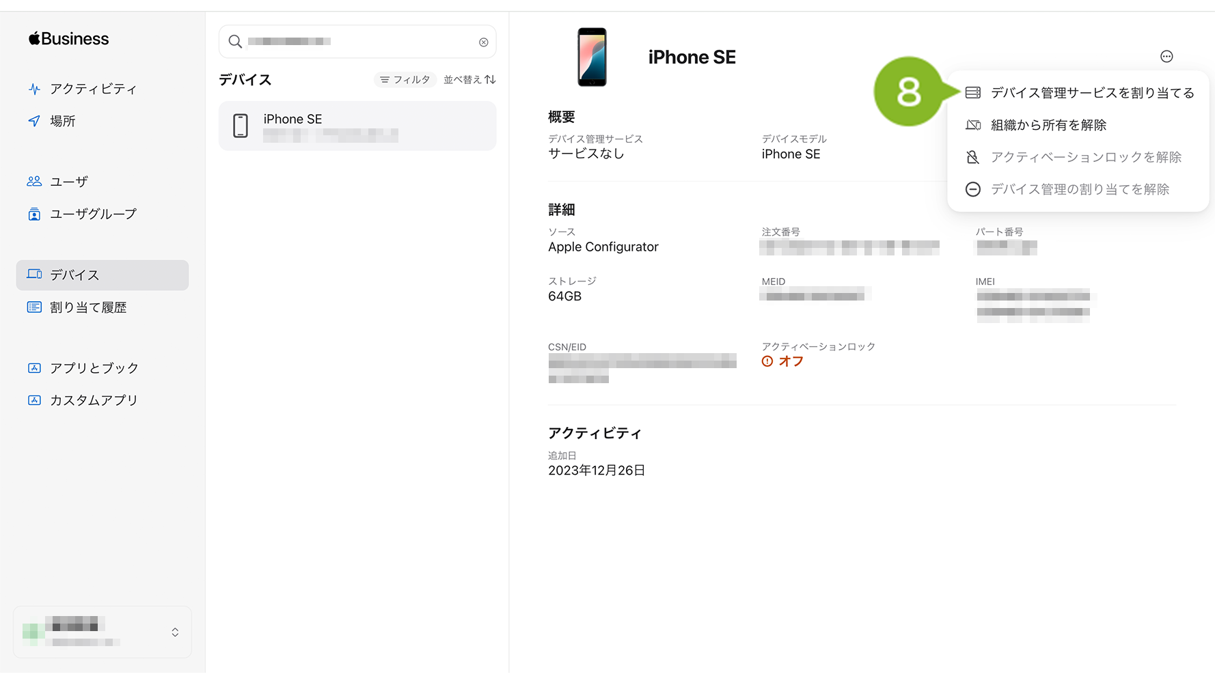Select iPhone SE in the device list
This screenshot has height=683, width=1215.
357,126
